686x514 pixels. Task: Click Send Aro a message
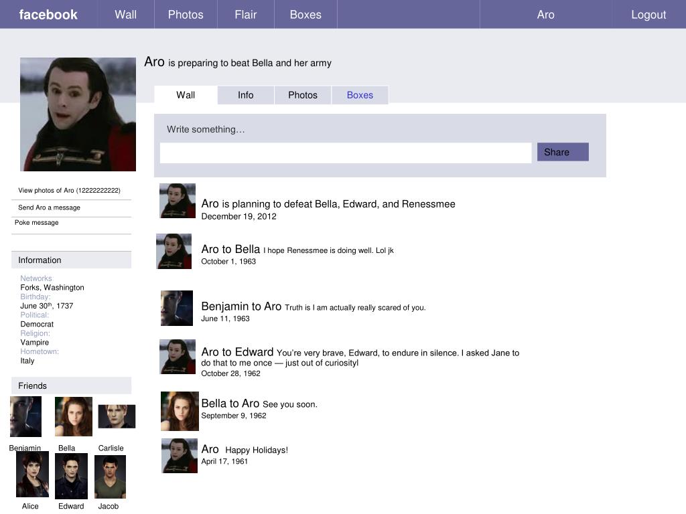49,207
